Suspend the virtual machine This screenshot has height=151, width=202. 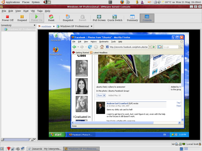(x=22, y=18)
